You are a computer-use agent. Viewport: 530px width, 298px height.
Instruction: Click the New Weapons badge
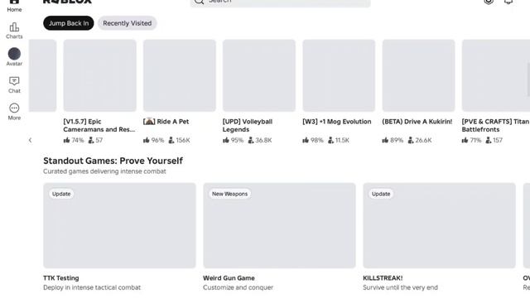(x=230, y=194)
